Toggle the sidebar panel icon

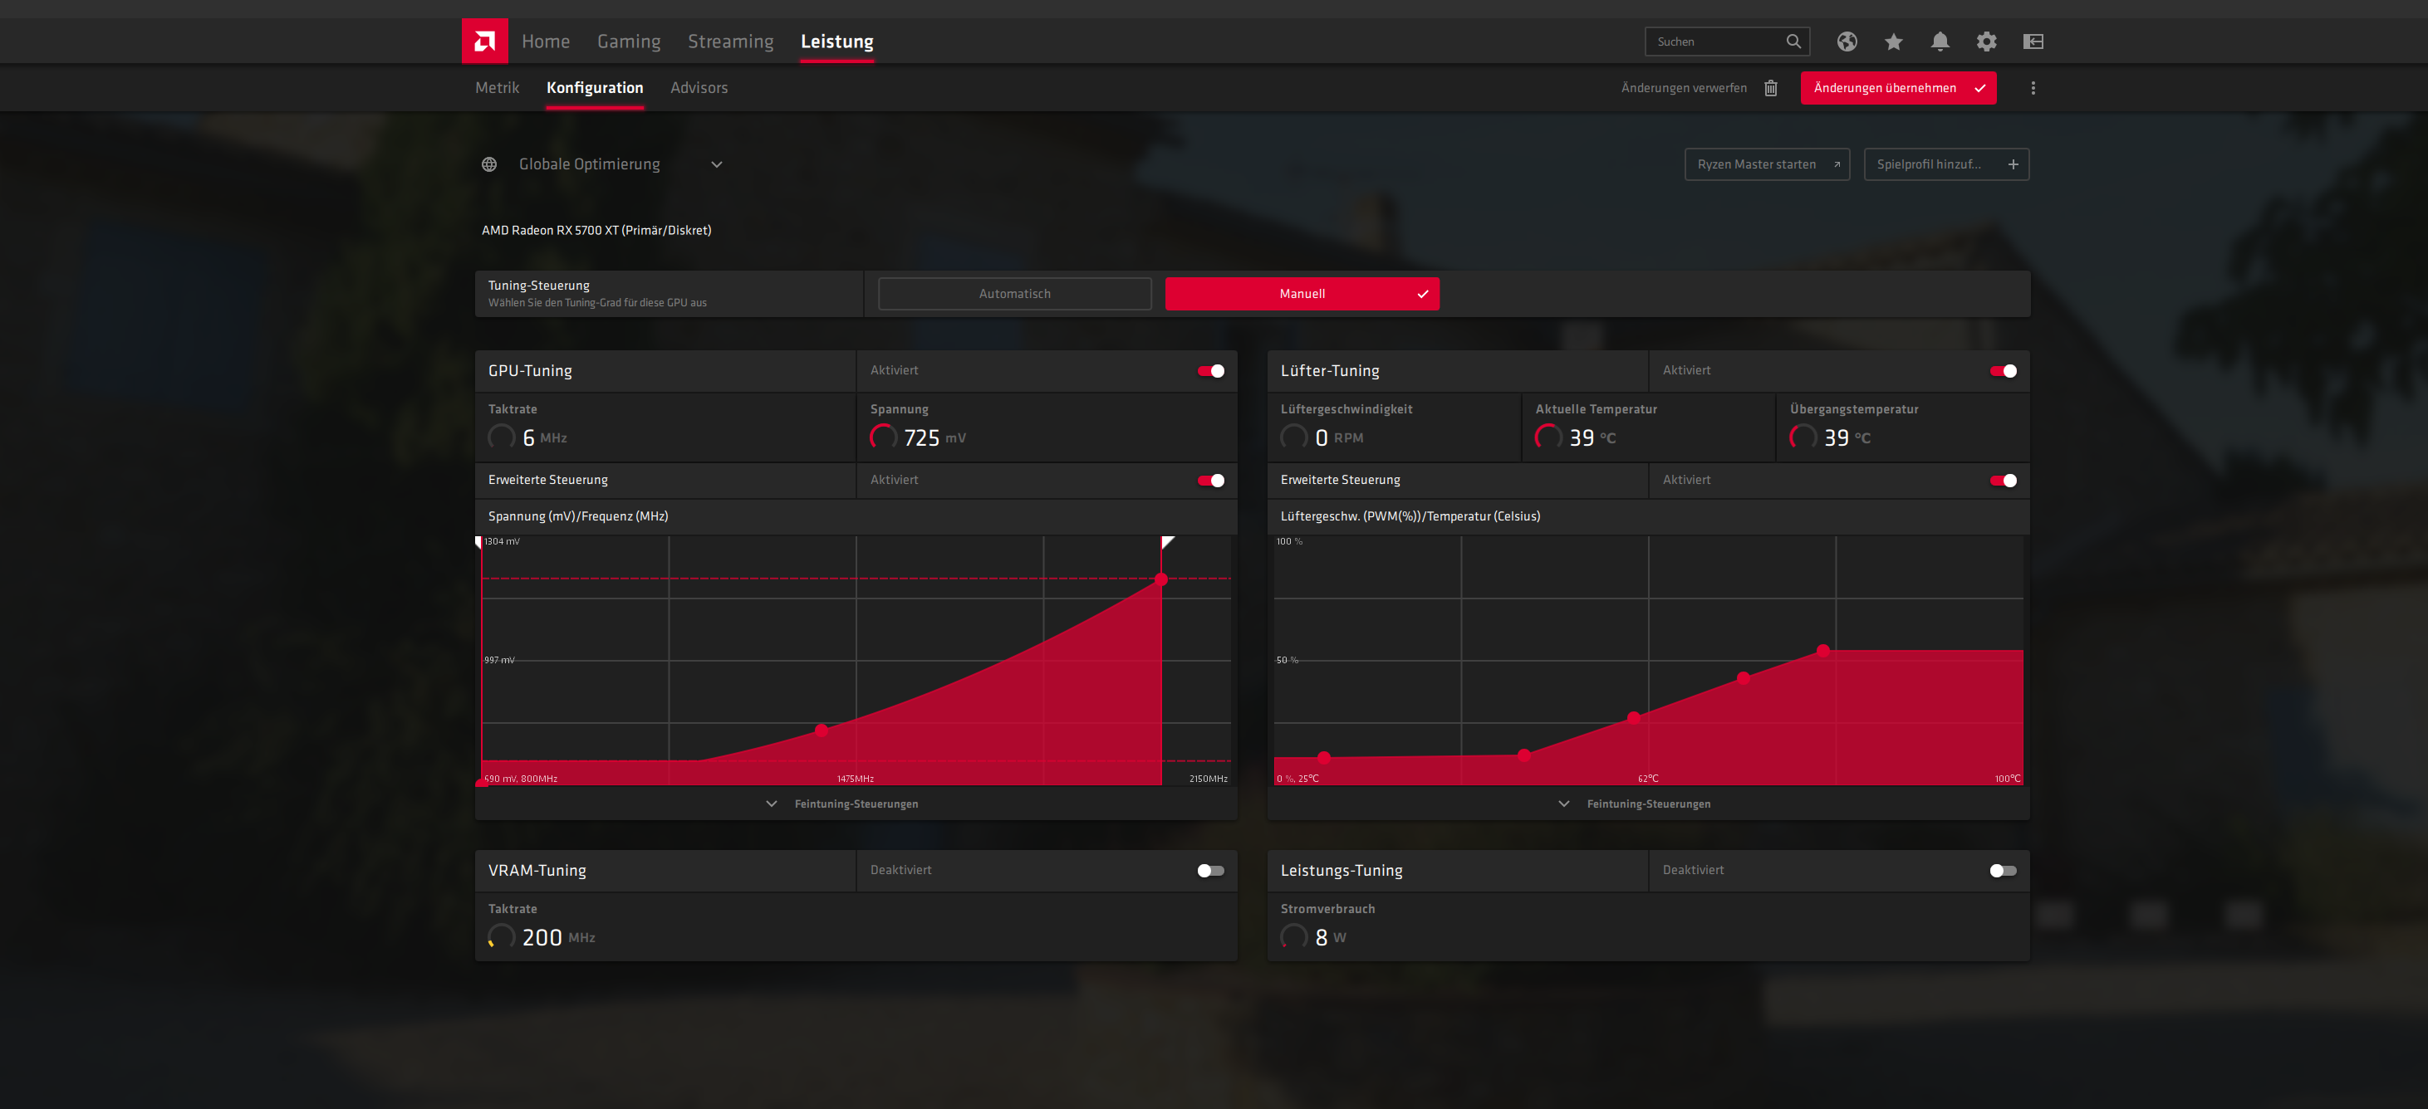click(x=2033, y=42)
